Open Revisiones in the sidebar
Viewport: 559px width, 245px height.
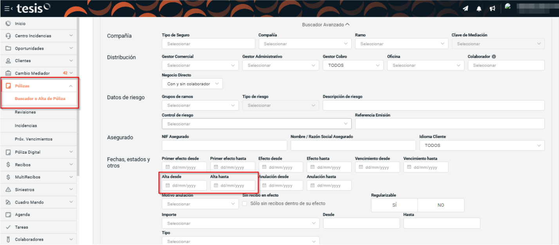(x=25, y=112)
